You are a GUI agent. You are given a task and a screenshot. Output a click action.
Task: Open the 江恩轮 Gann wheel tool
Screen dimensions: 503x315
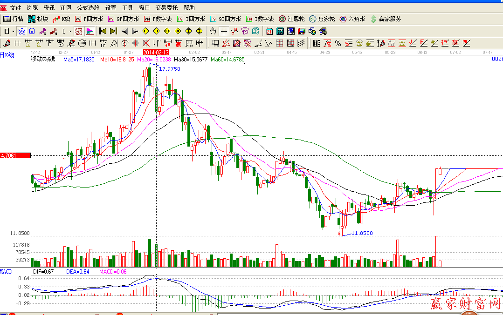291,19
